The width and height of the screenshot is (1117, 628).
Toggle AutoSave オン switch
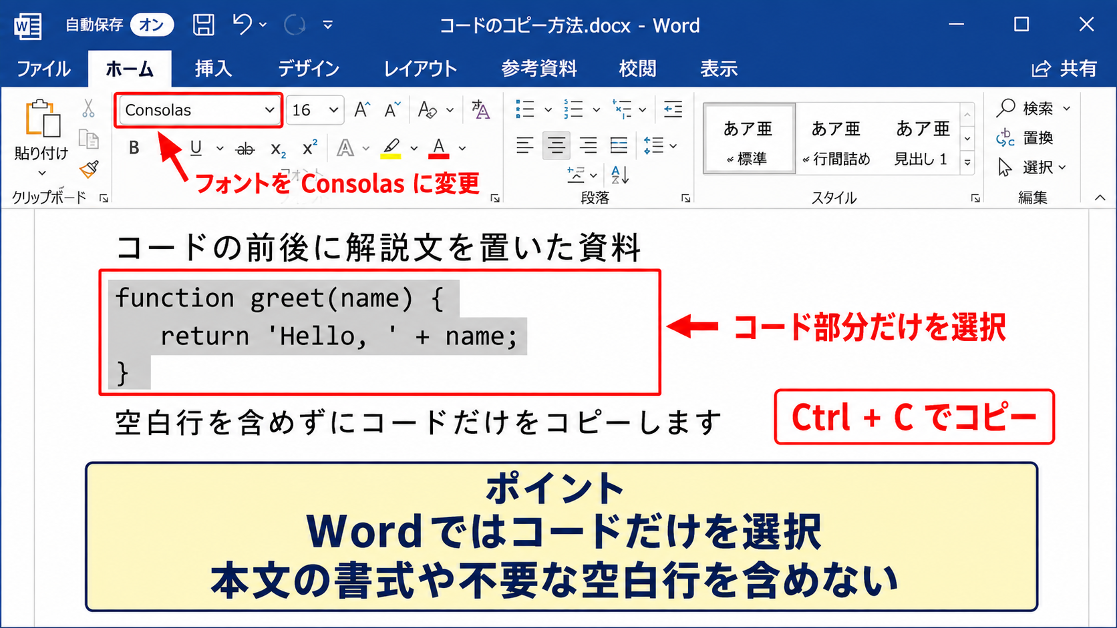(x=152, y=25)
